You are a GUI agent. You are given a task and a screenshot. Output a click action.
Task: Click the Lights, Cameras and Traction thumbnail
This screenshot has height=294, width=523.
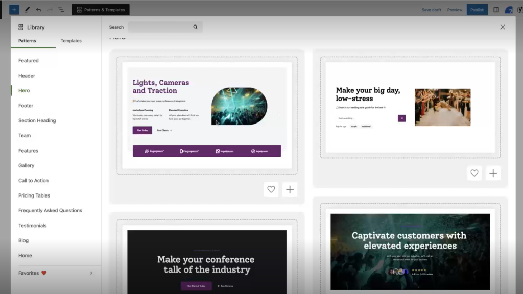(207, 115)
